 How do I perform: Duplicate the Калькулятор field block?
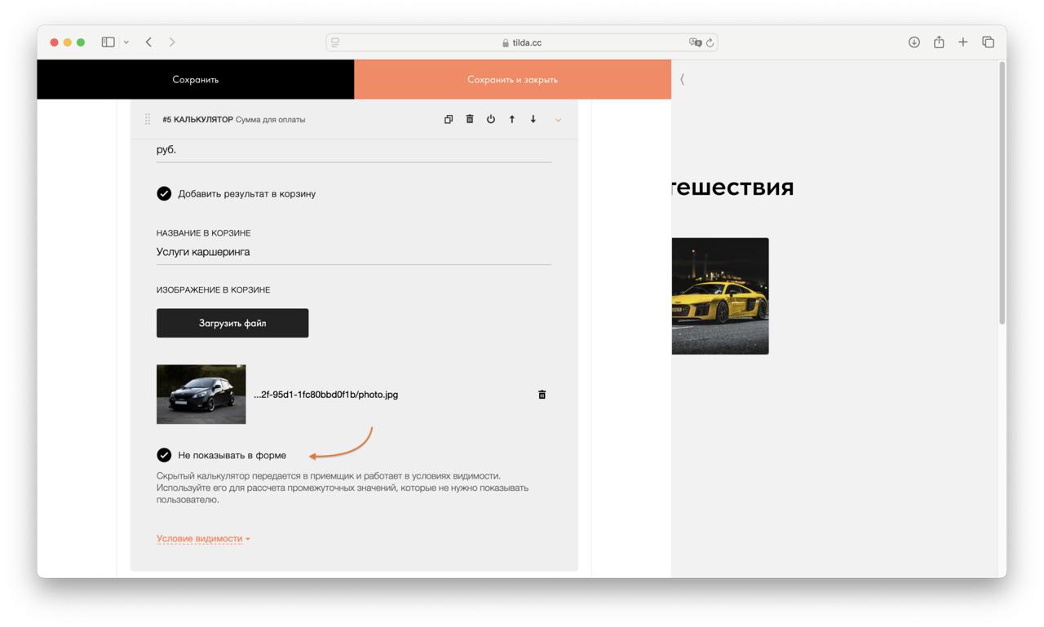[x=448, y=119]
